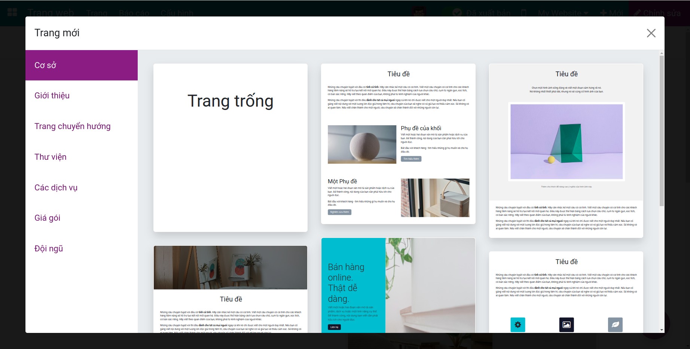Click the Liên hệ button on teal banner

point(335,327)
